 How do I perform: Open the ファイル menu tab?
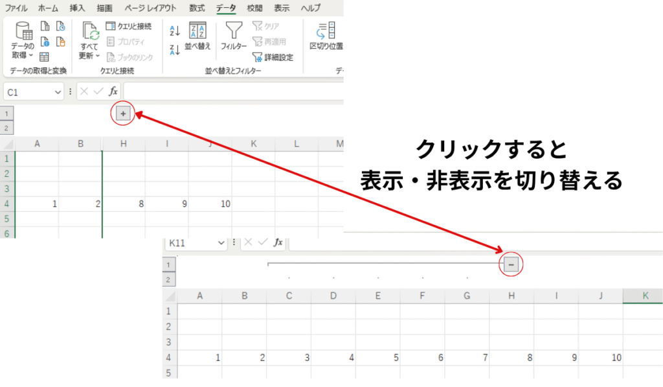coord(16,8)
